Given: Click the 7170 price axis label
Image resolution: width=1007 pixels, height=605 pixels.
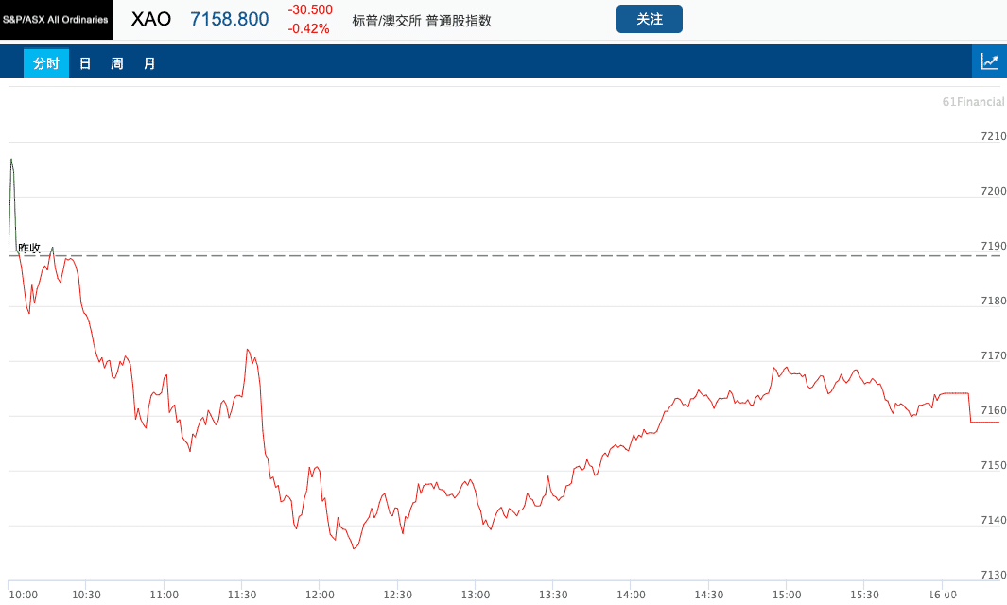Looking at the screenshot, I should click(994, 355).
